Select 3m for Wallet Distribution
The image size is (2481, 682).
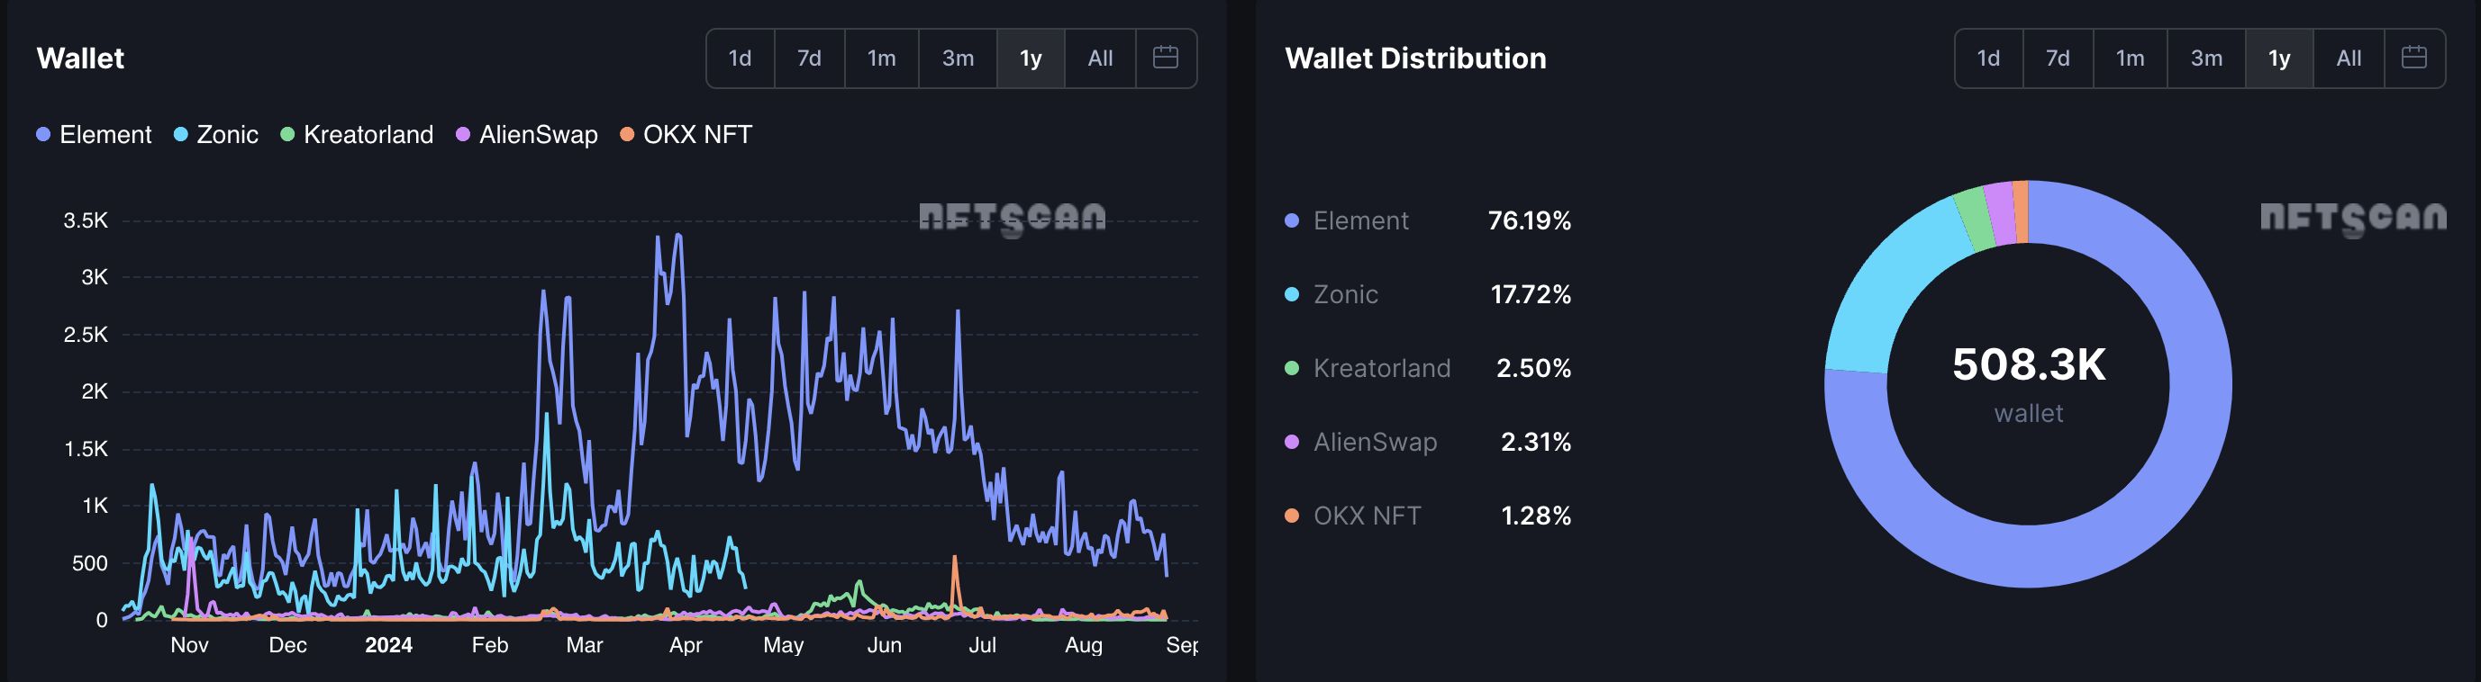click(2206, 58)
